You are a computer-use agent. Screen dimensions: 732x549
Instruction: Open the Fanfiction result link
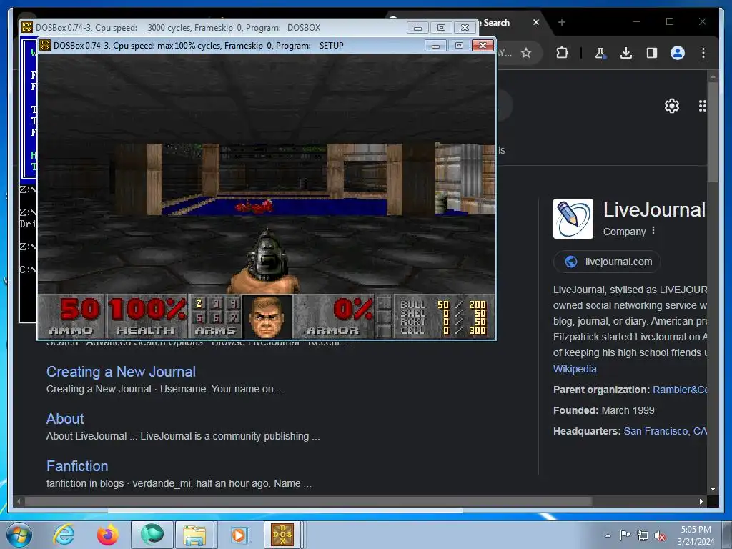point(77,466)
